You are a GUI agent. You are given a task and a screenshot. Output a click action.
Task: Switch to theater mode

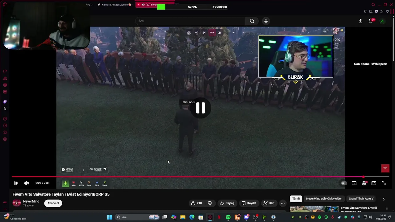click(x=374, y=183)
